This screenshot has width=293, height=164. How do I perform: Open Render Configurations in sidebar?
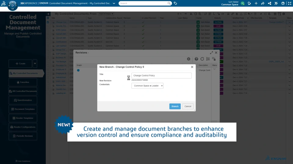tap(23, 127)
